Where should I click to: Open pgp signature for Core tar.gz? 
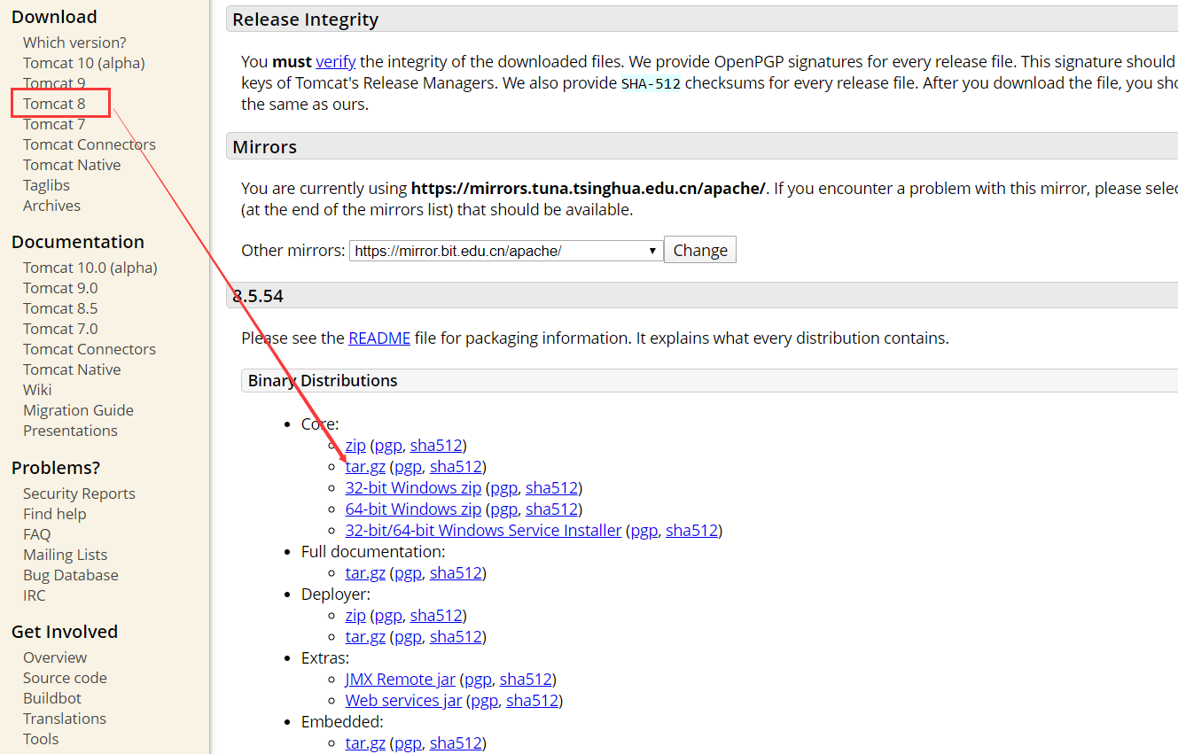[408, 467]
